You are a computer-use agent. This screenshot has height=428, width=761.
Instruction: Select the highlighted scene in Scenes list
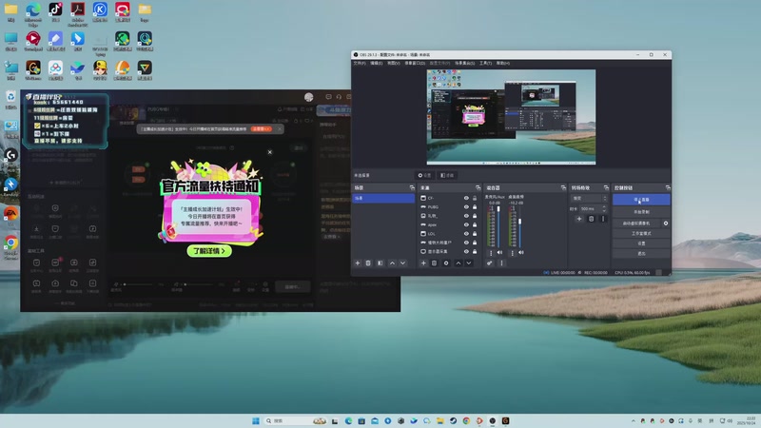point(383,198)
